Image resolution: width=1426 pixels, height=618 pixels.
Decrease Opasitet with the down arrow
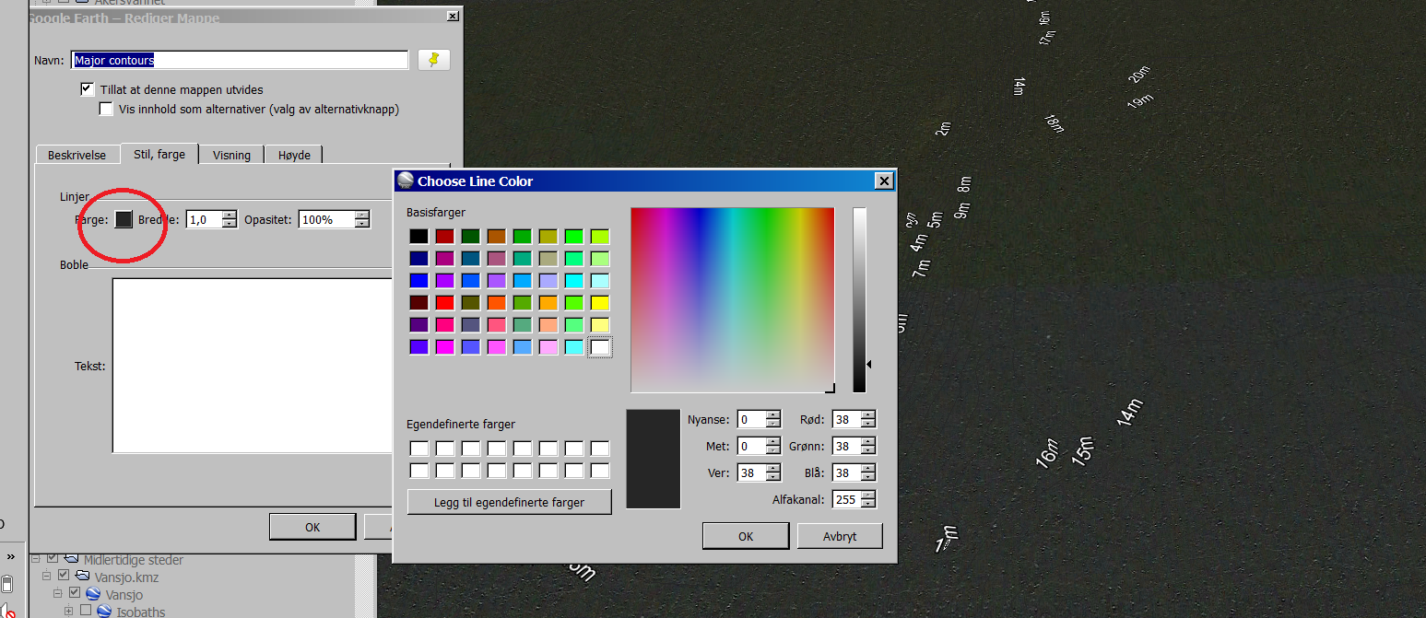click(362, 224)
